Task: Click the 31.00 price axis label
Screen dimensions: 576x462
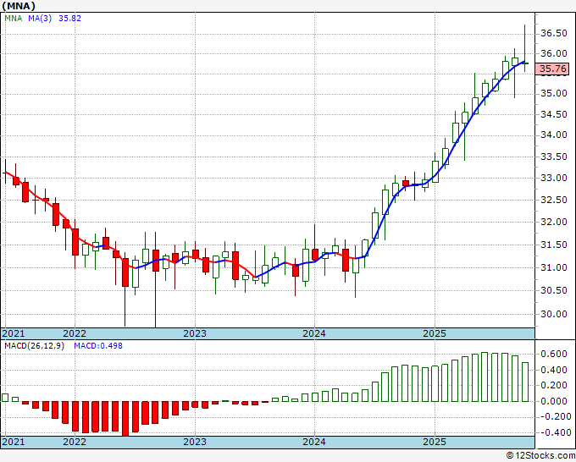Action: pos(554,267)
